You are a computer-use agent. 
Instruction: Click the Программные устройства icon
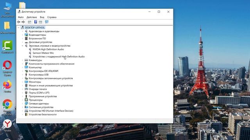(x=26, y=96)
